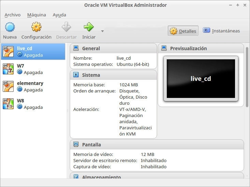250x187 pixels.
Task: Open the Pantalla section header link
Action: coord(91,145)
